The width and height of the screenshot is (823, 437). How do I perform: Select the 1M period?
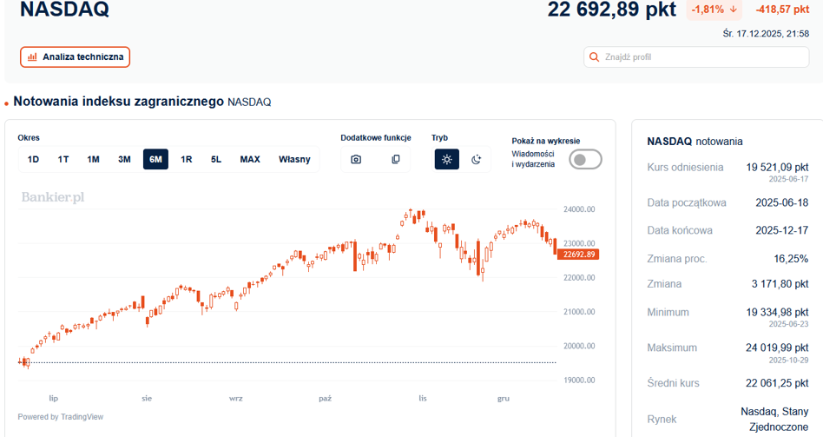click(94, 159)
